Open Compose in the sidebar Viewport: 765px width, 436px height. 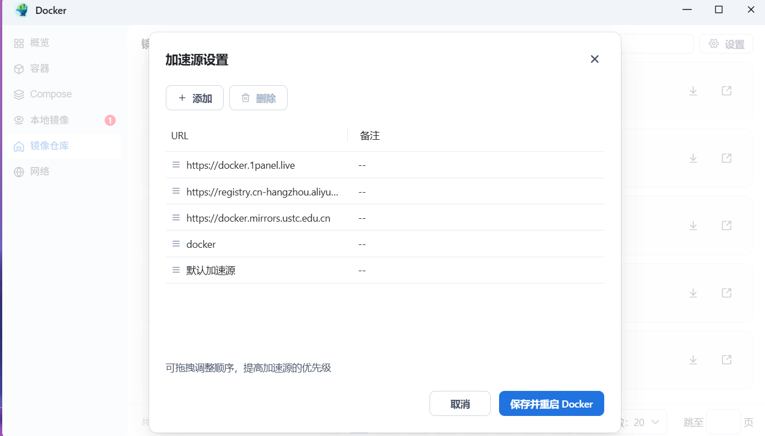coord(65,94)
